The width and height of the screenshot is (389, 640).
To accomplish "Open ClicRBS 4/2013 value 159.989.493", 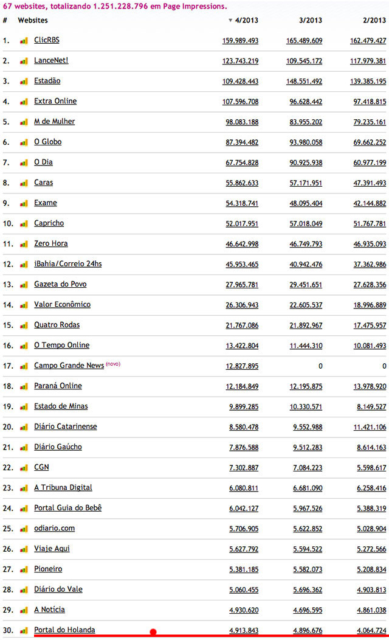I will pyautogui.click(x=240, y=41).
